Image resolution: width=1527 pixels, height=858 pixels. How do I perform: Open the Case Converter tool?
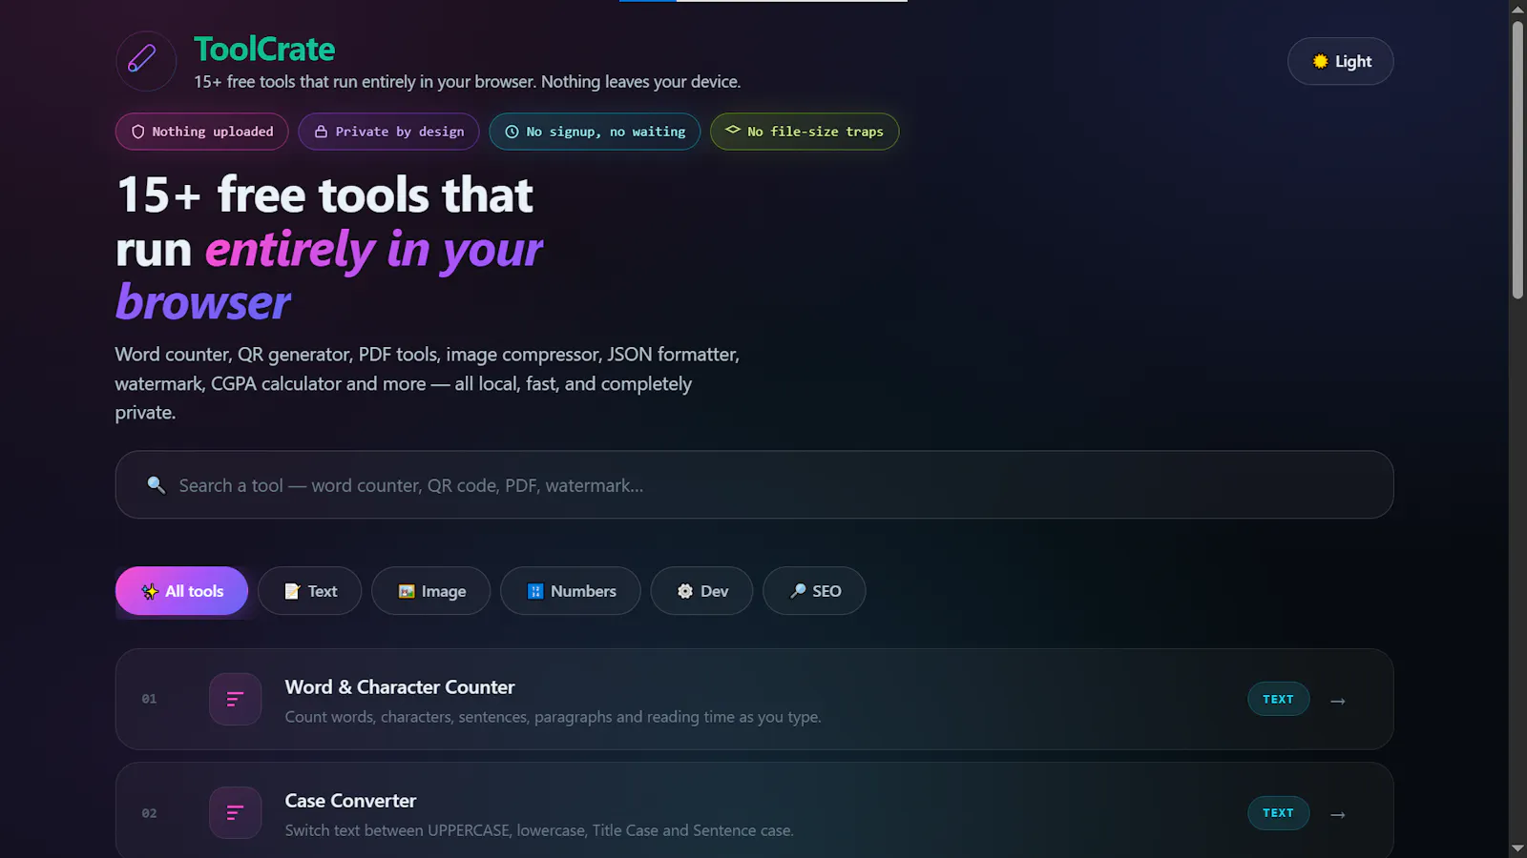click(754, 810)
